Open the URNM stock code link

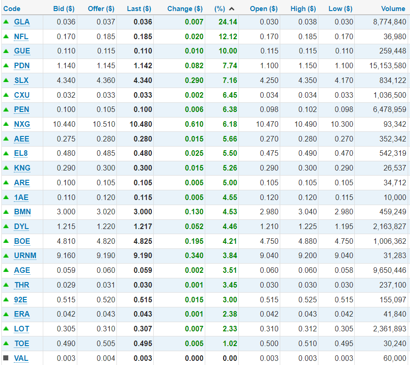(x=25, y=256)
